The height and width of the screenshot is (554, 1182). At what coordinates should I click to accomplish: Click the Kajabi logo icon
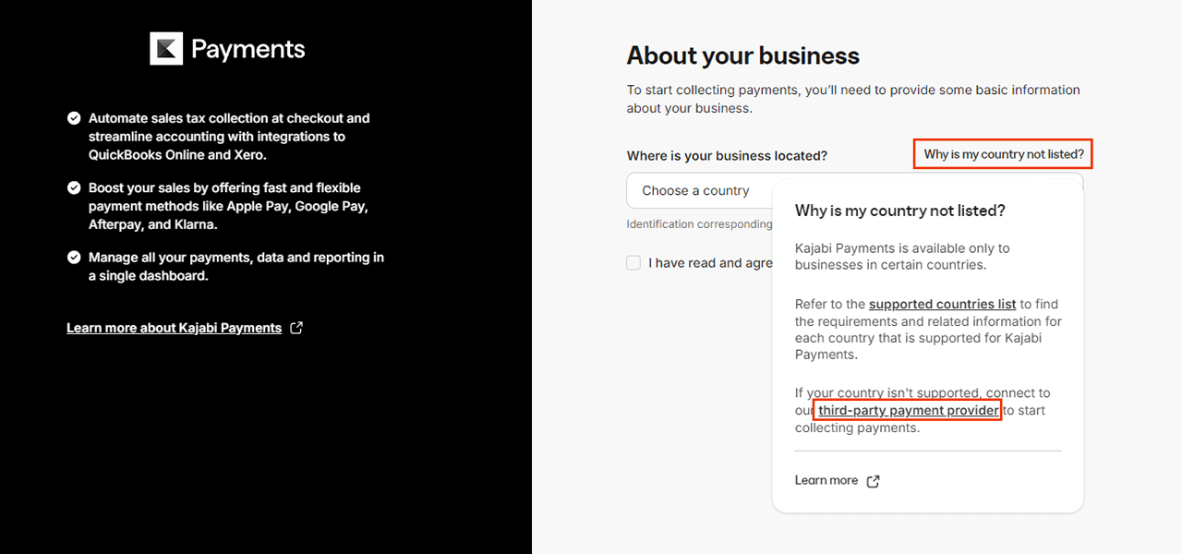click(166, 49)
